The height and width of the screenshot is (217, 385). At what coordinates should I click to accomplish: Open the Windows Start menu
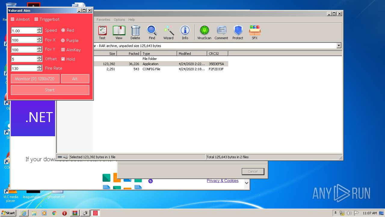[8, 213]
